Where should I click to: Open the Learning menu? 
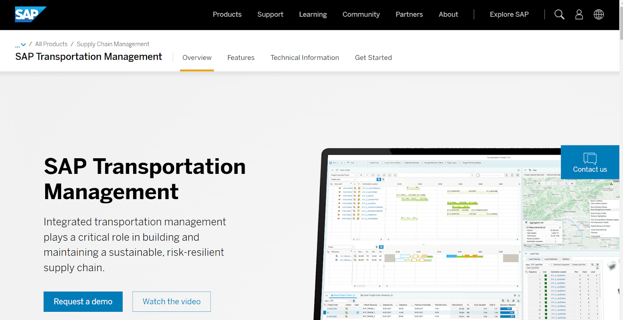[x=313, y=14]
